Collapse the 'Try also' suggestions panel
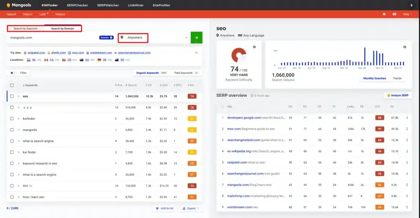The height and width of the screenshot is (218, 420). pos(196,53)
